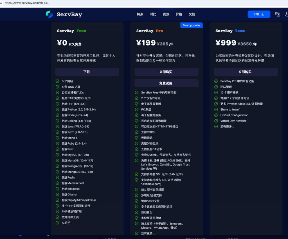Click the checkmark icon beside Unified Configuration
The image size is (288, 239).
point(216,115)
